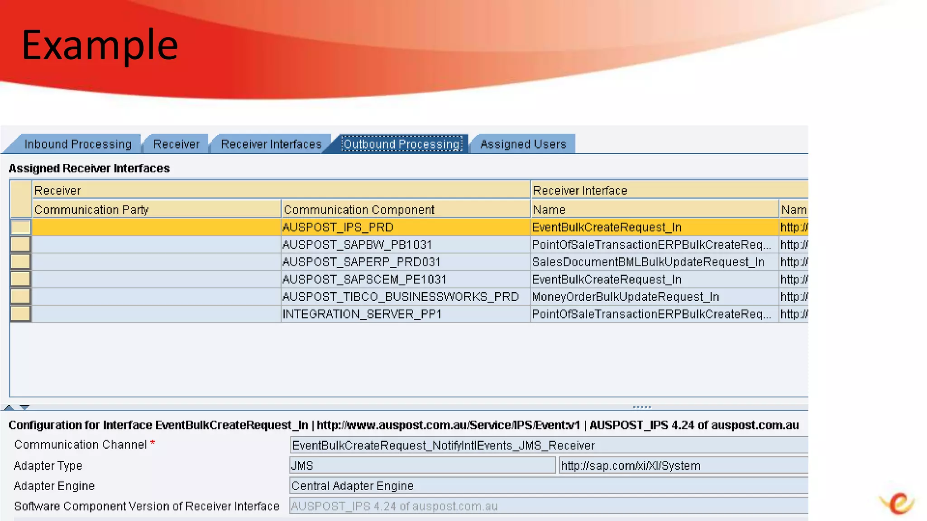Expand the pane with the down arrow
This screenshot has width=927, height=521.
coord(24,407)
